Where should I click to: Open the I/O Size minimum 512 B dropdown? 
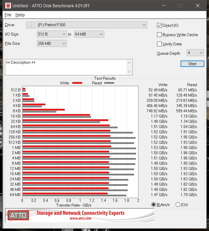click(52, 34)
